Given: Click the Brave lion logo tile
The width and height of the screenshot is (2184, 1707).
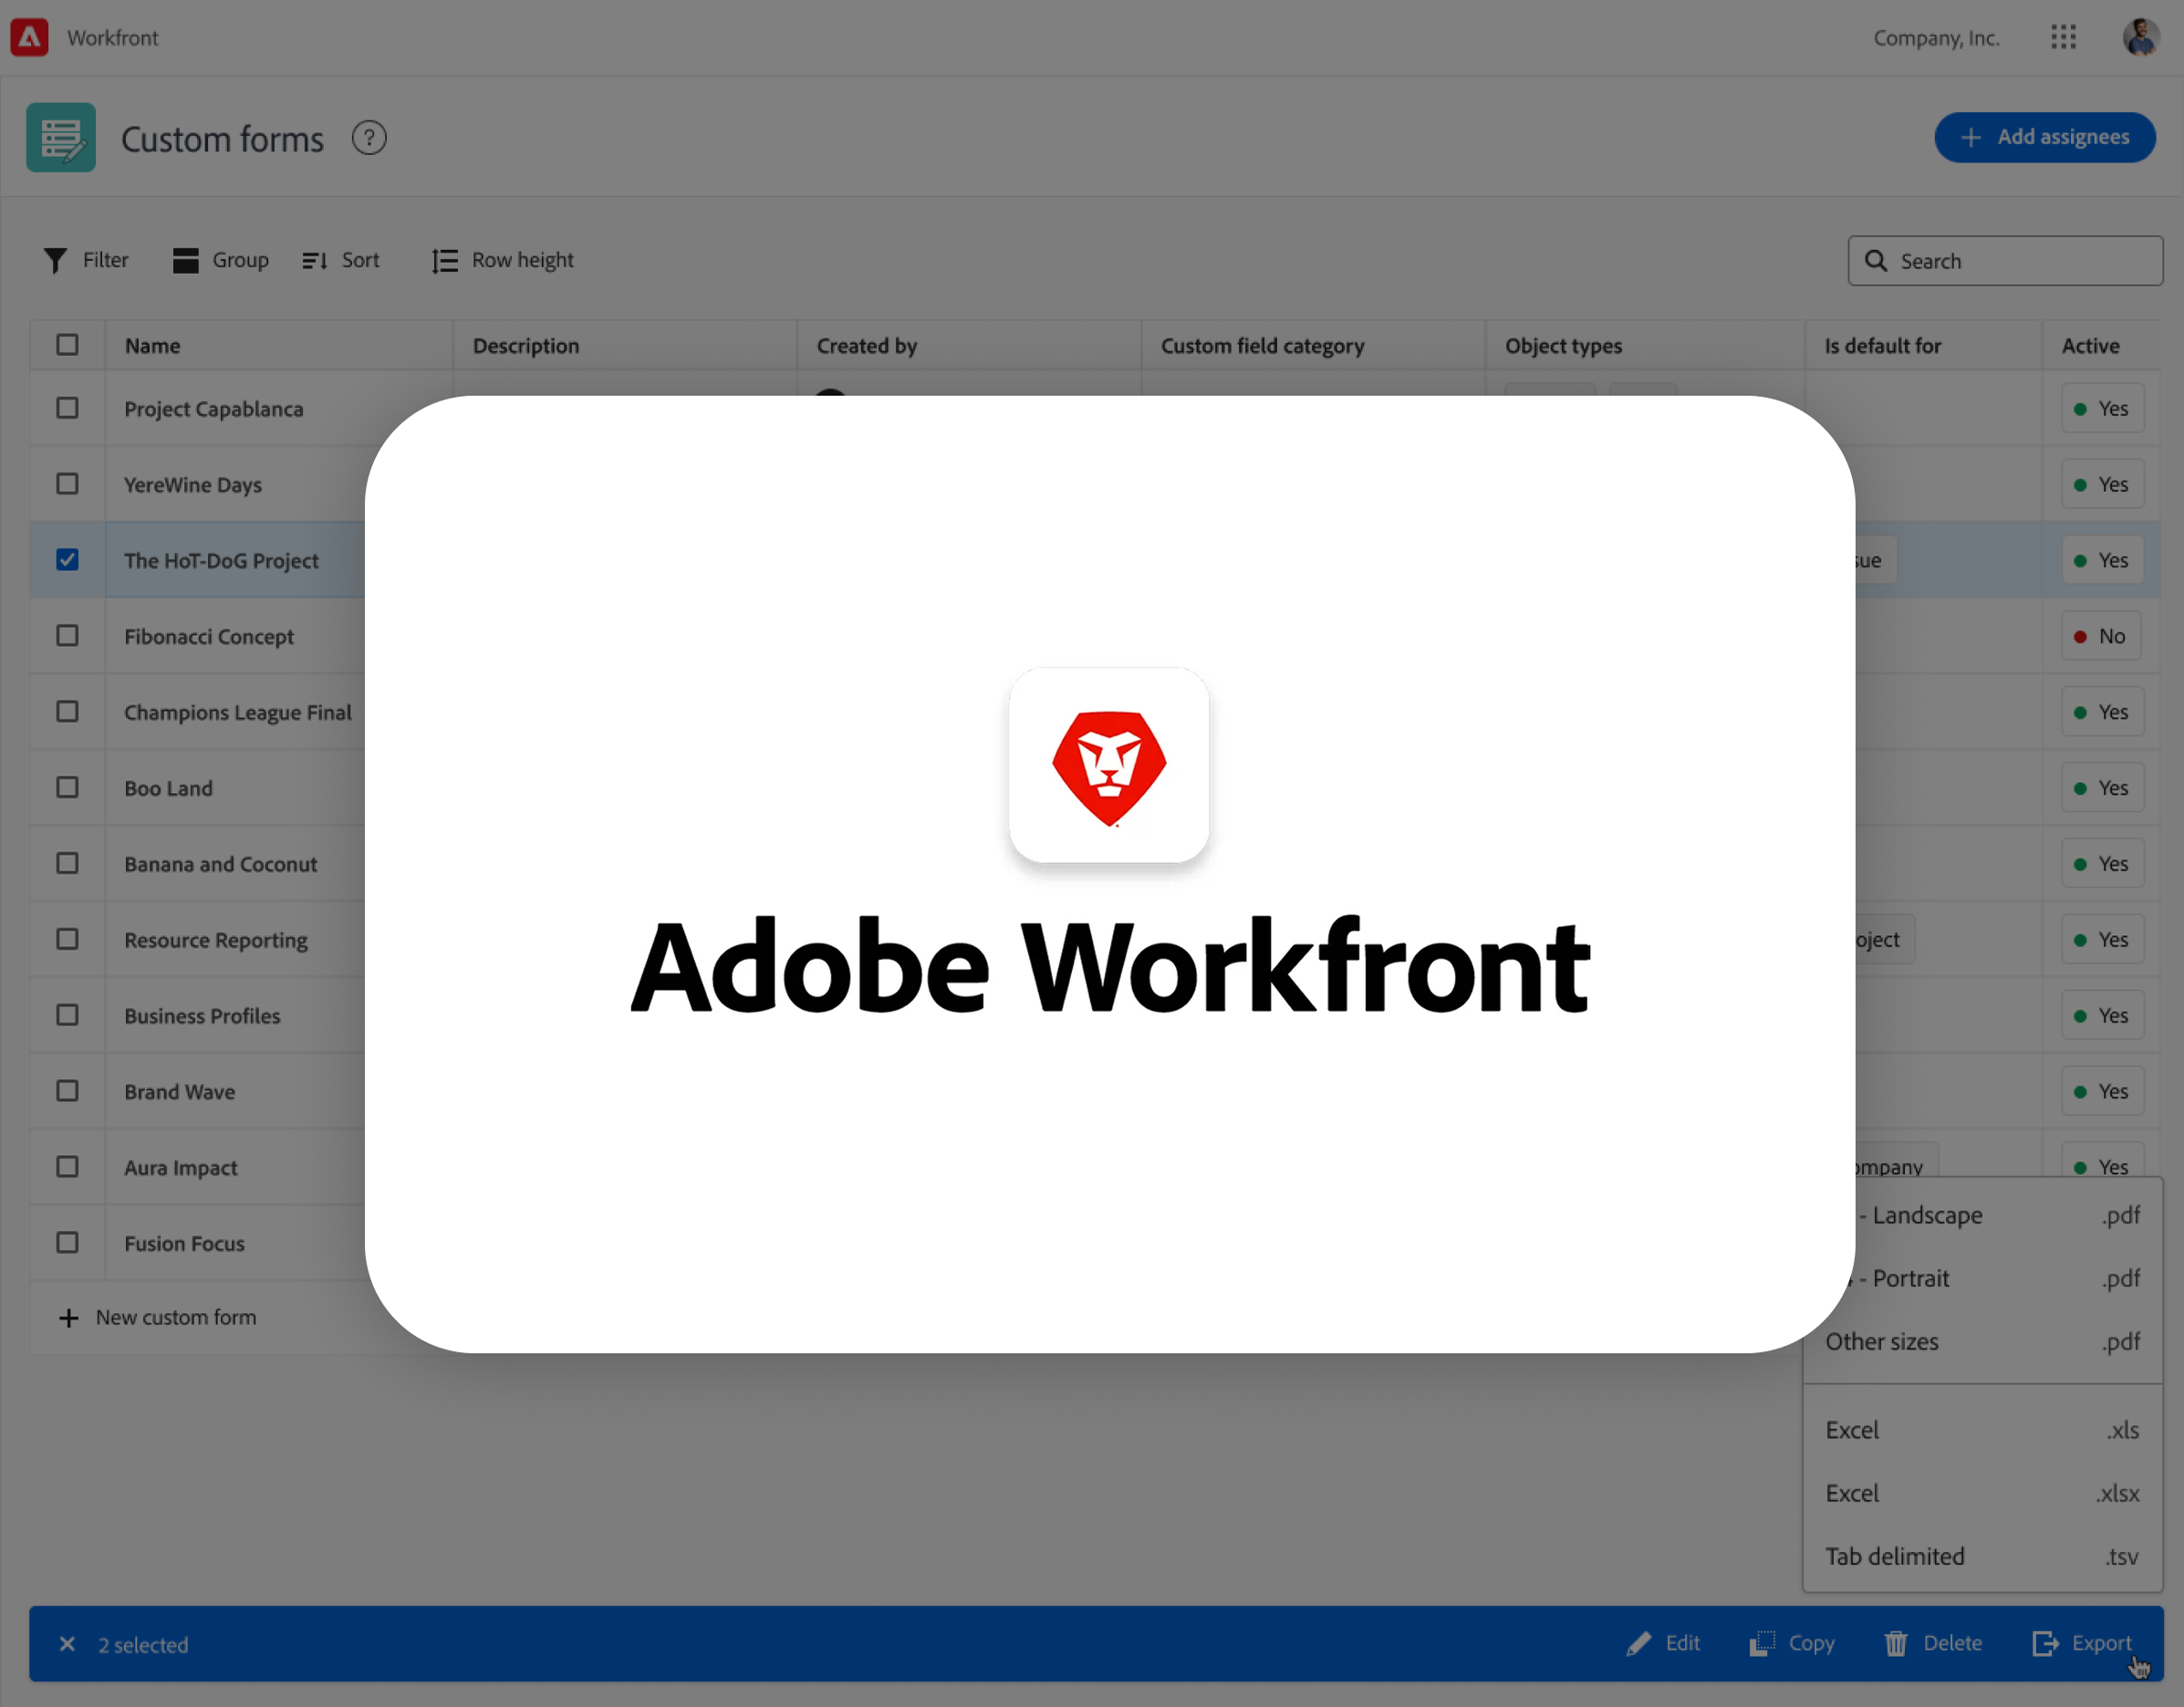Looking at the screenshot, I should pos(1108,765).
